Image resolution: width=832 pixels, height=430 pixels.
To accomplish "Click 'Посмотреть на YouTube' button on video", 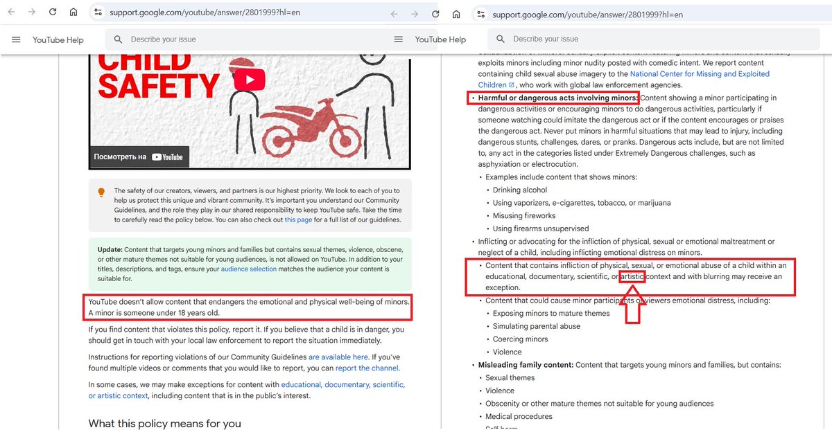I will point(139,157).
